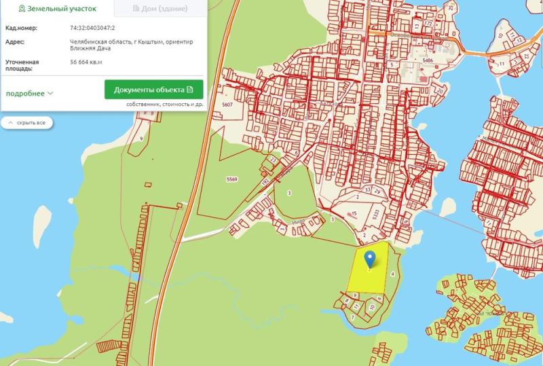Click parcel 5486 on the map
This screenshot has width=543, height=366.
pyautogui.click(x=427, y=60)
